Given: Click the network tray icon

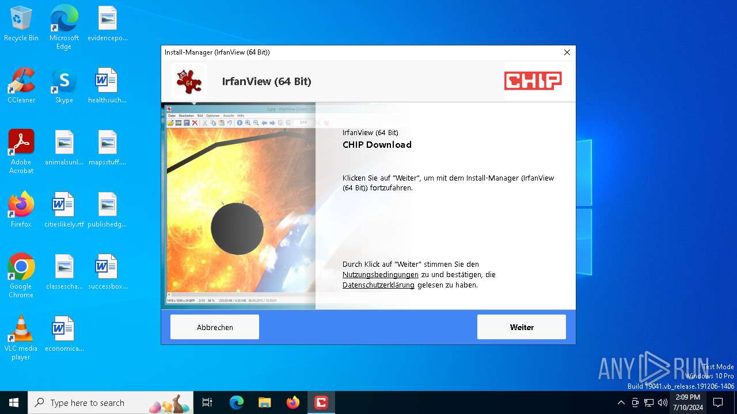Looking at the screenshot, I should (649, 402).
